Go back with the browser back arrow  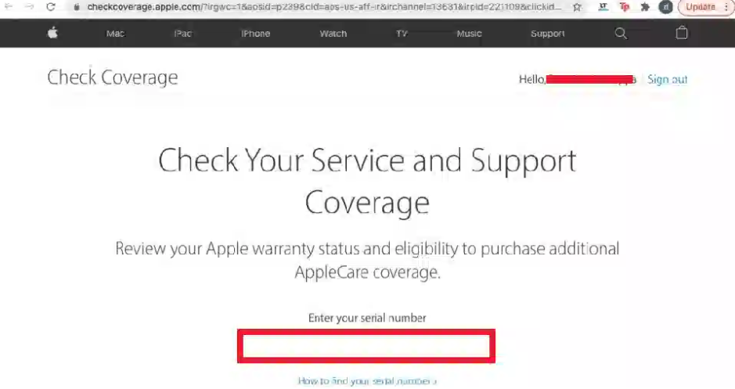(9, 6)
